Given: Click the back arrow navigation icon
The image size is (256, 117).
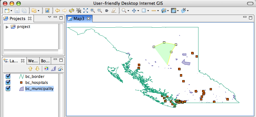Looking at the screenshot, I should click(x=58, y=11).
